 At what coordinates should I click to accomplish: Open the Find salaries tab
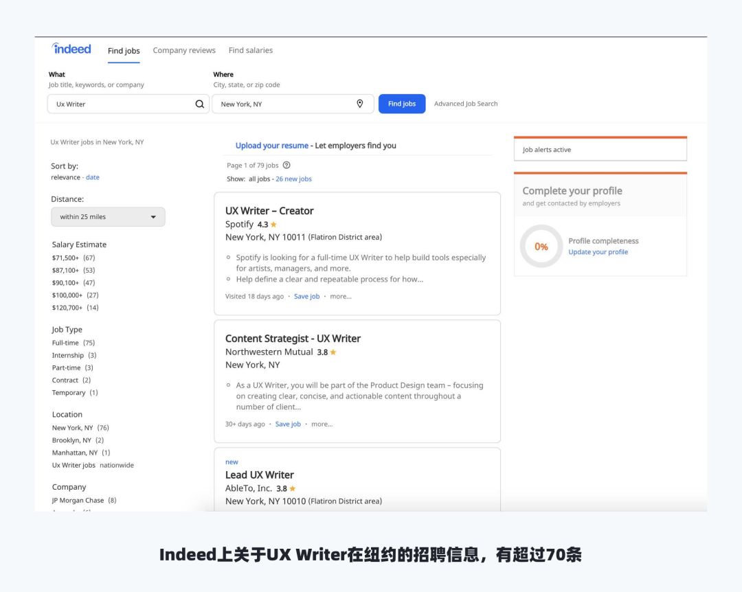tap(250, 50)
